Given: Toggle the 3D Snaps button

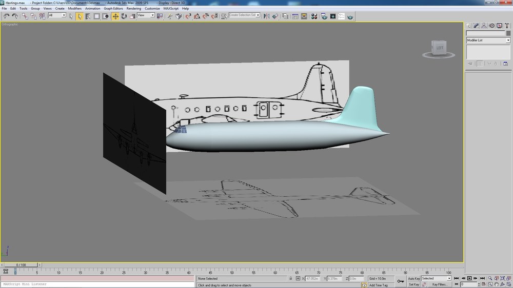Looking at the screenshot, I should 188,16.
